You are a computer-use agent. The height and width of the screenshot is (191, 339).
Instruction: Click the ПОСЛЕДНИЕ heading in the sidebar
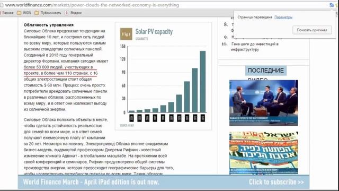tap(266, 71)
